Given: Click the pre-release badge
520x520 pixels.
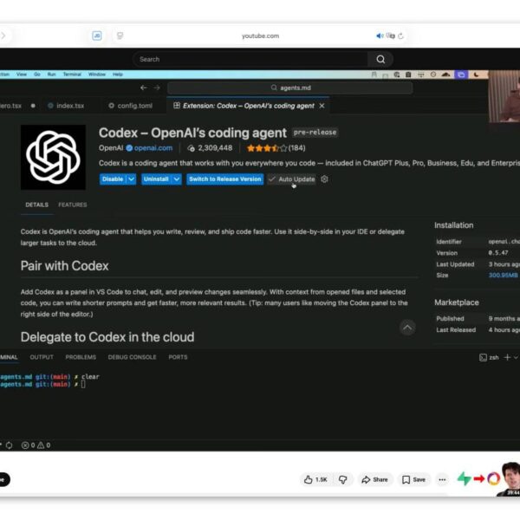Looking at the screenshot, I should (315, 133).
